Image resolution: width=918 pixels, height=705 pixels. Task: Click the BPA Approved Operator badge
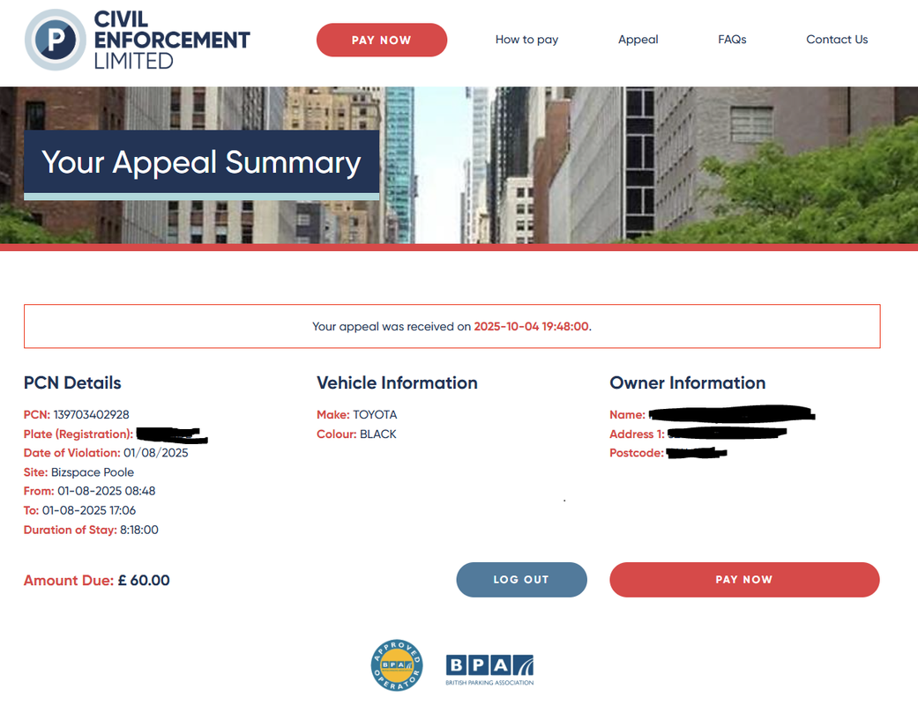397,665
